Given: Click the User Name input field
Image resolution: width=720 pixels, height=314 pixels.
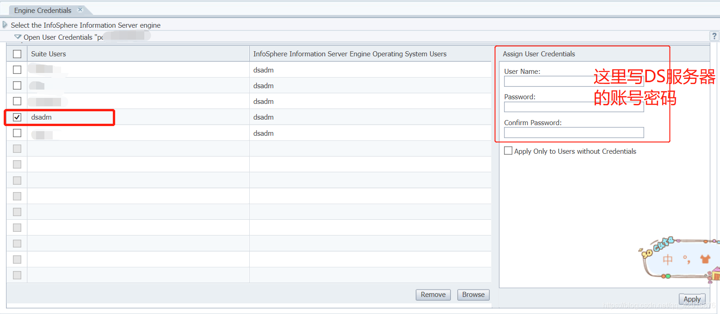Looking at the screenshot, I should point(574,81).
